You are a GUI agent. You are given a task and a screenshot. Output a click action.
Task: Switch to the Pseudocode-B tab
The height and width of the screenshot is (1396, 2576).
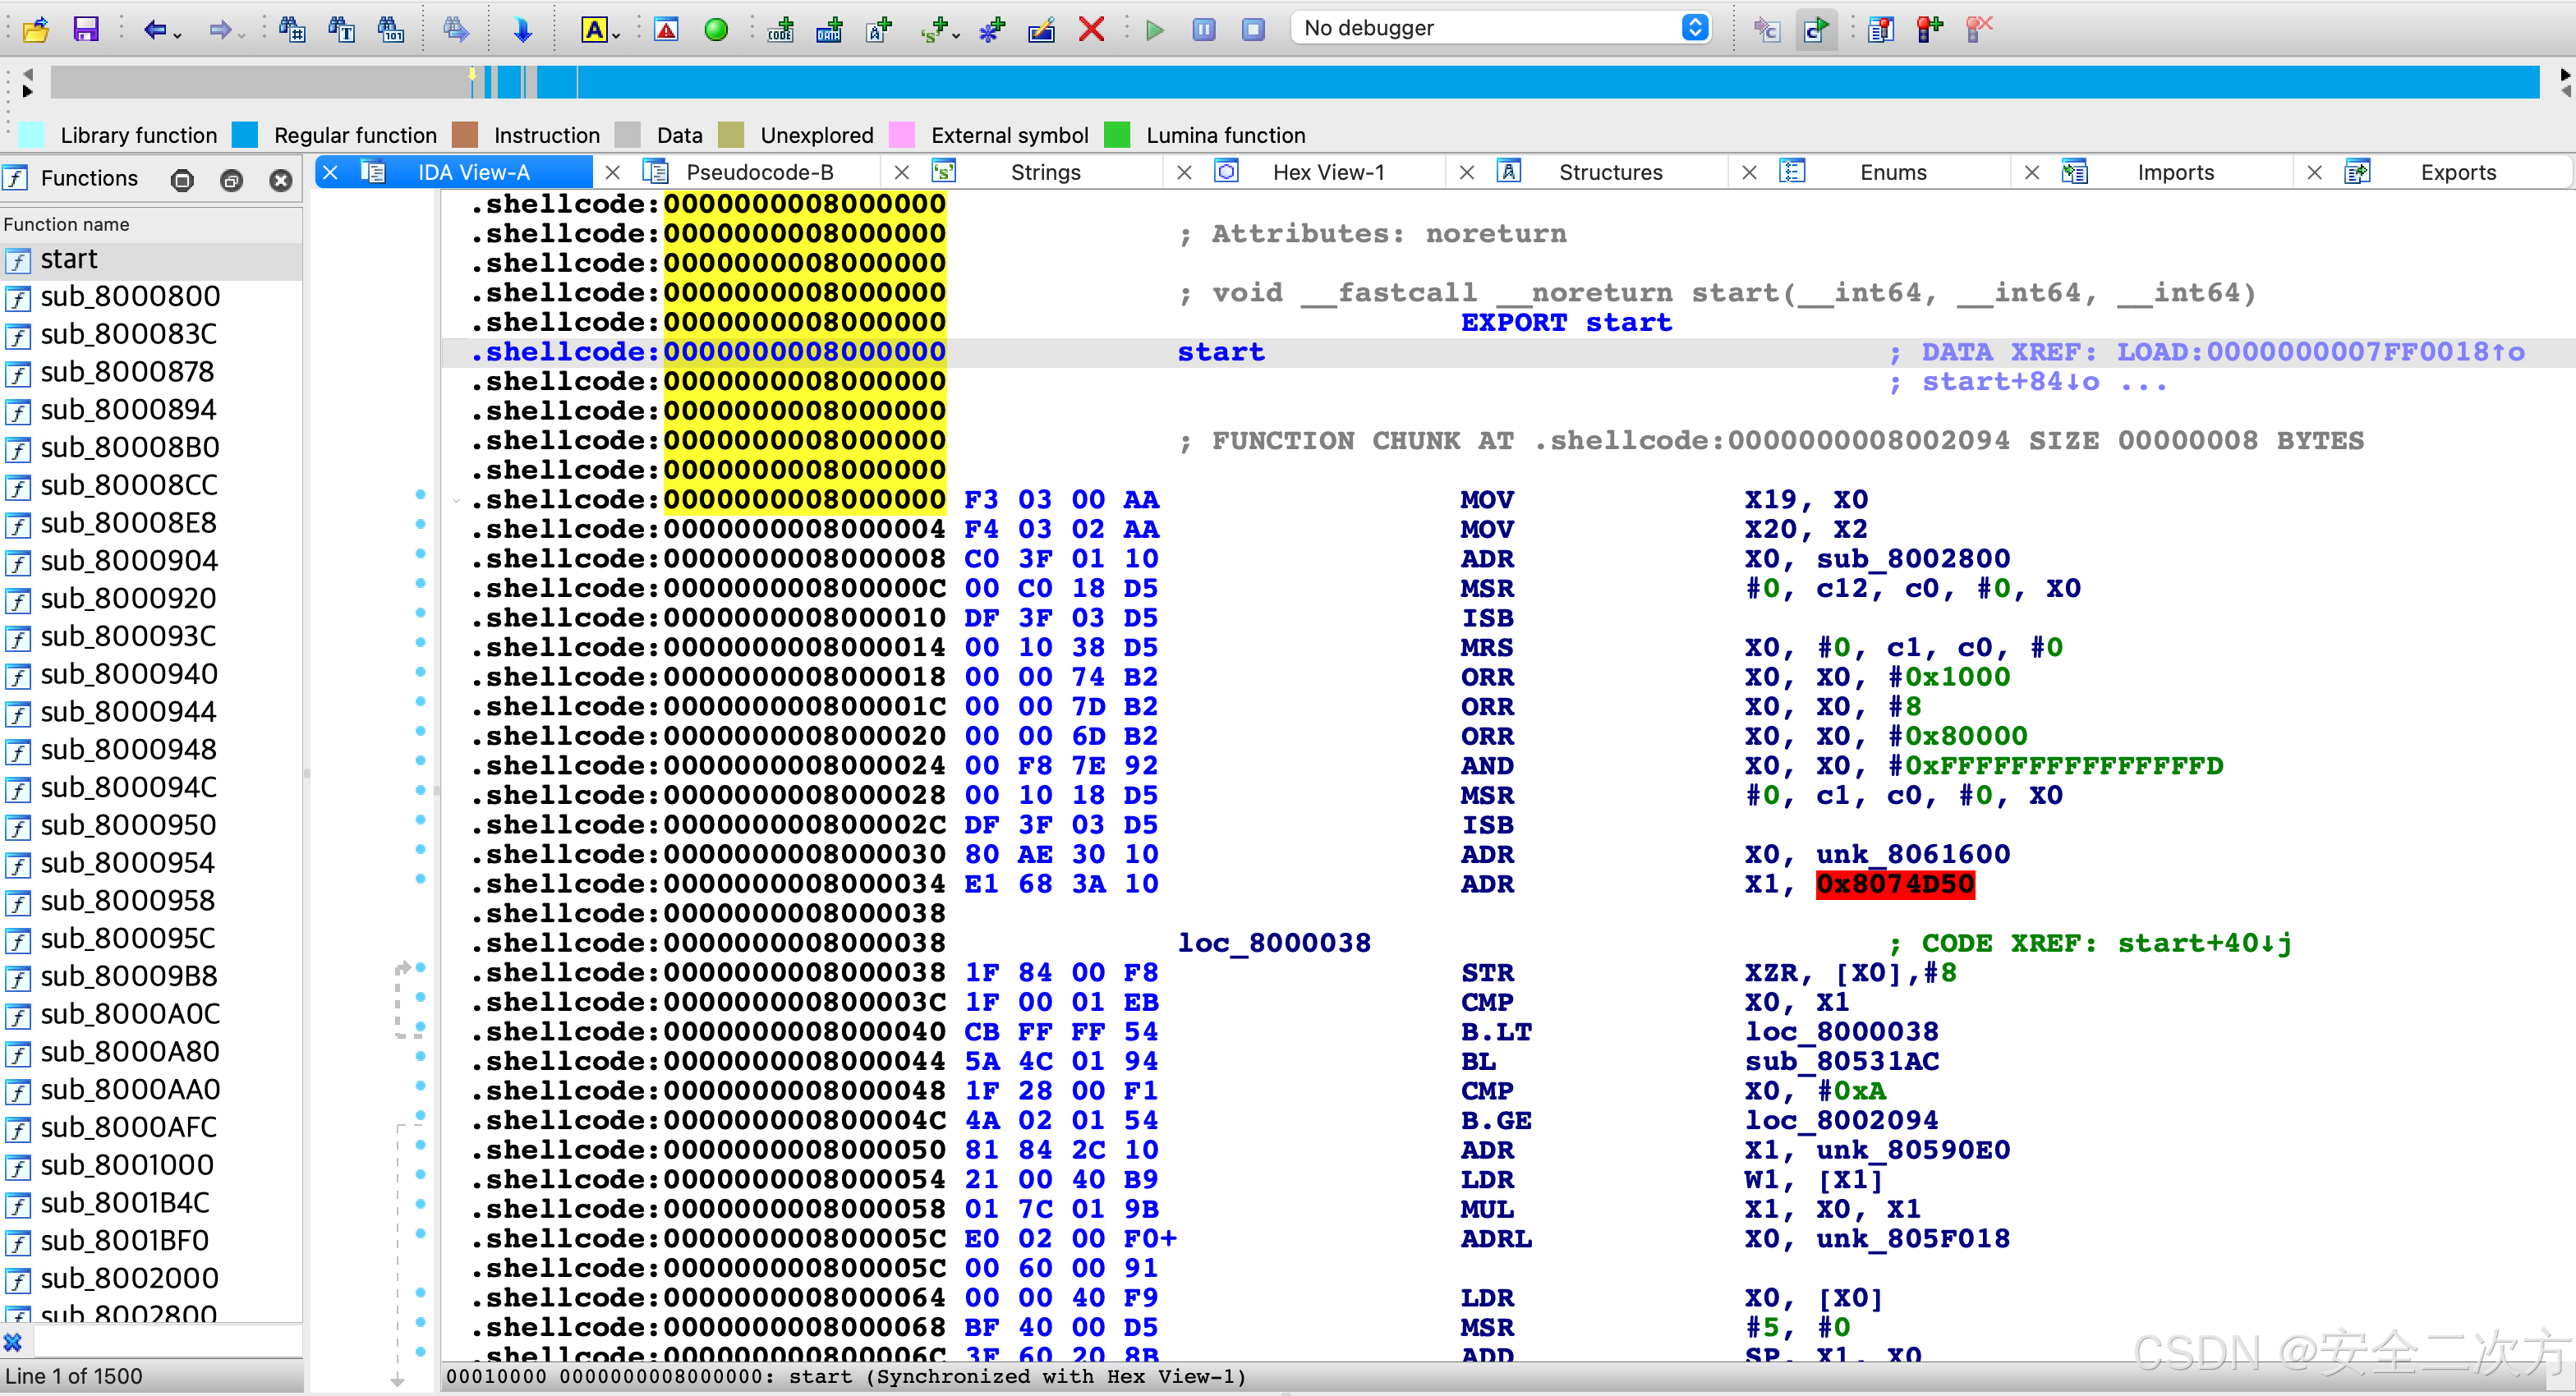[x=759, y=172]
